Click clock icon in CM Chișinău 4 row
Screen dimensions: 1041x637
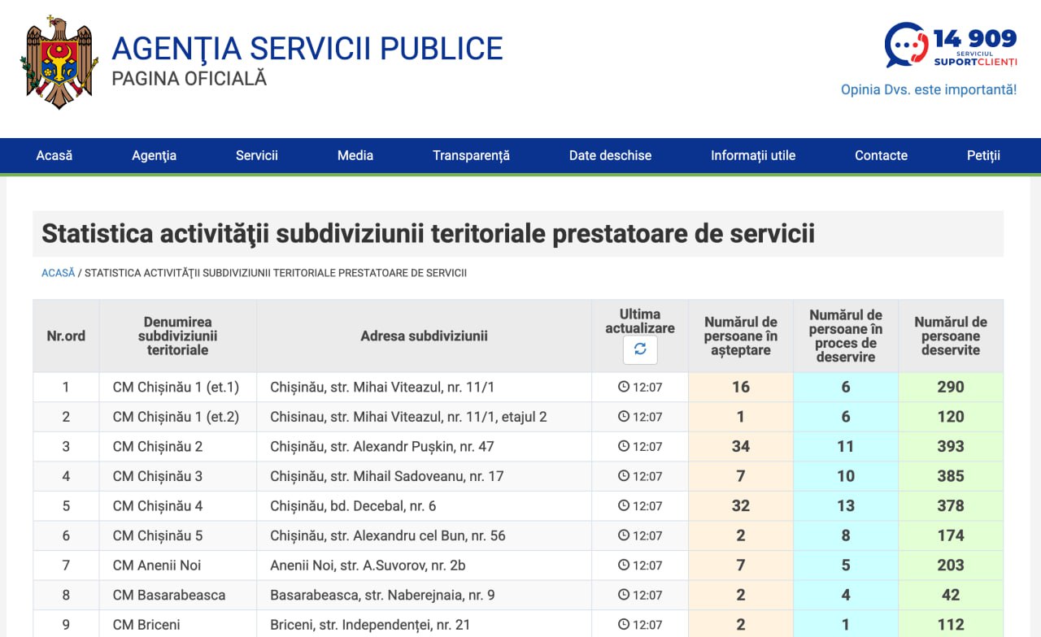(x=624, y=505)
